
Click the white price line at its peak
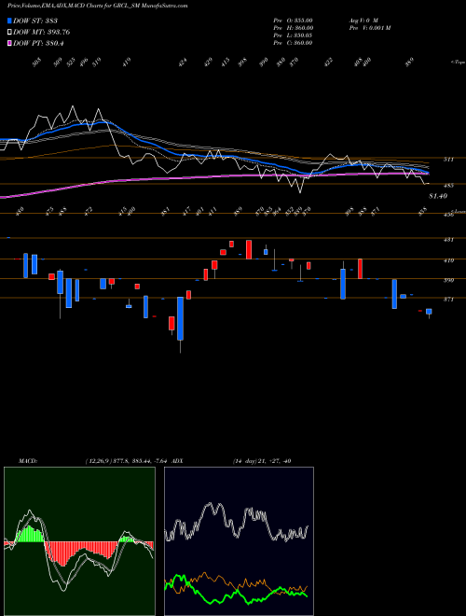click(73, 106)
